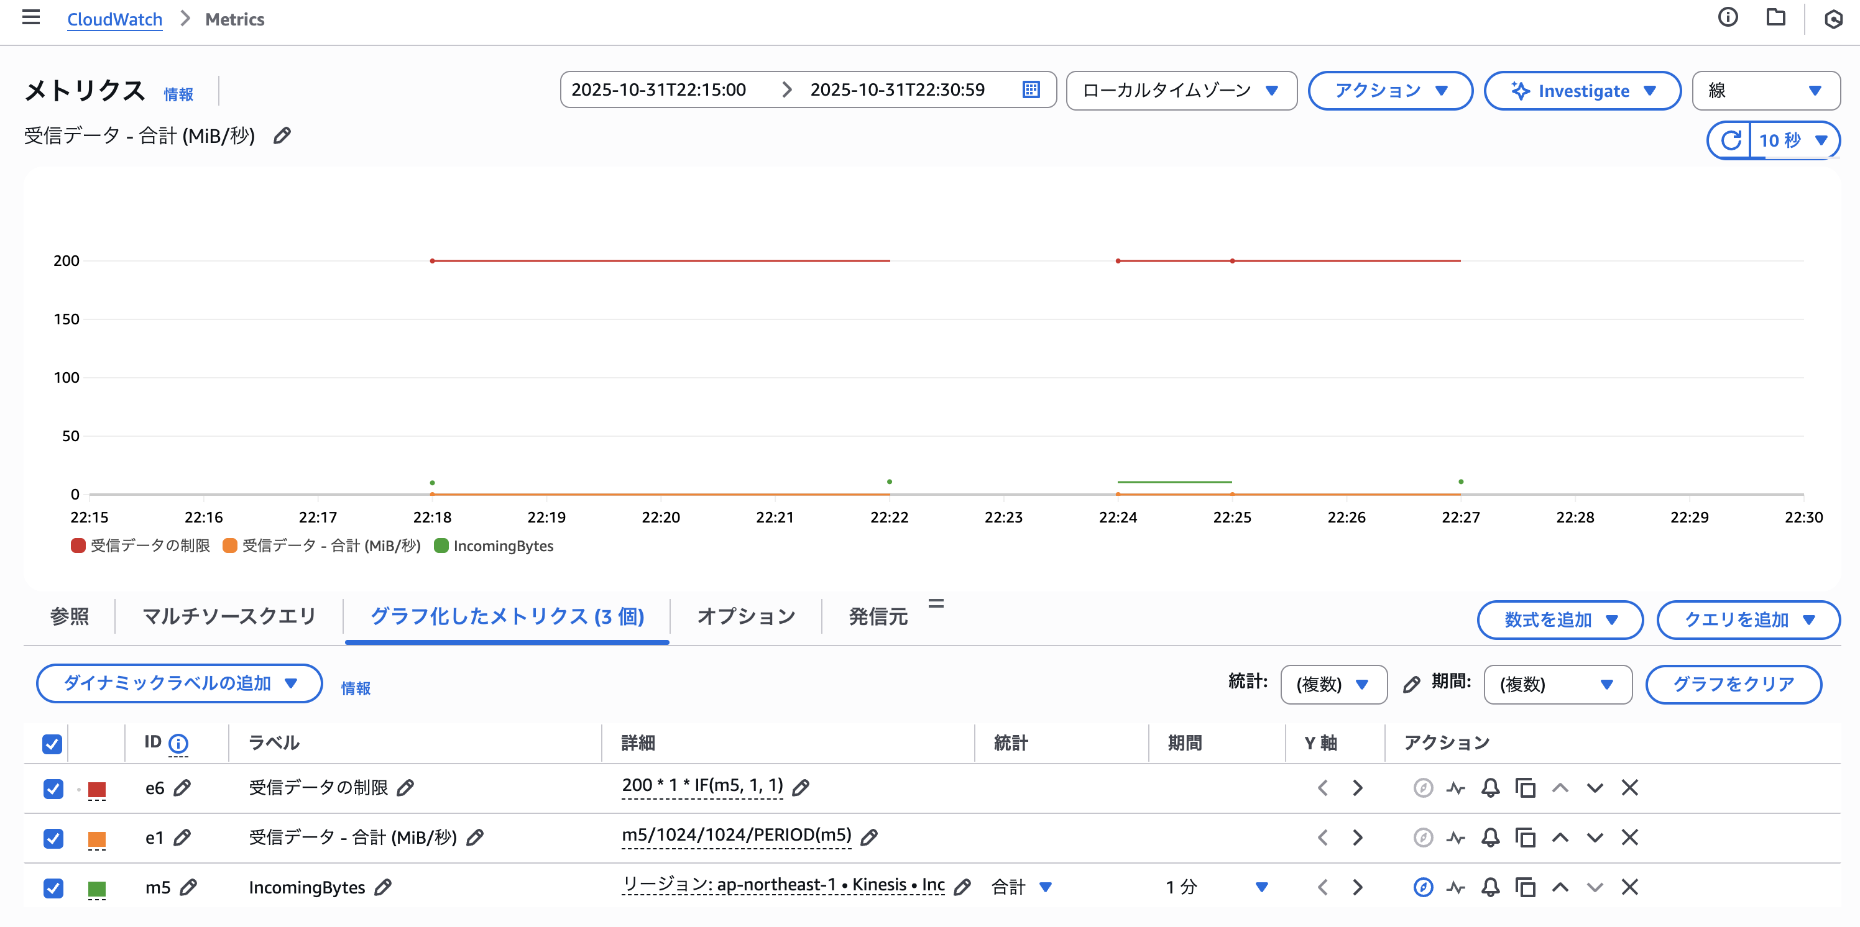Viewport: 1860px width, 927px height.
Task: Follow the CloudWatch breadcrumb link
Action: click(x=114, y=19)
